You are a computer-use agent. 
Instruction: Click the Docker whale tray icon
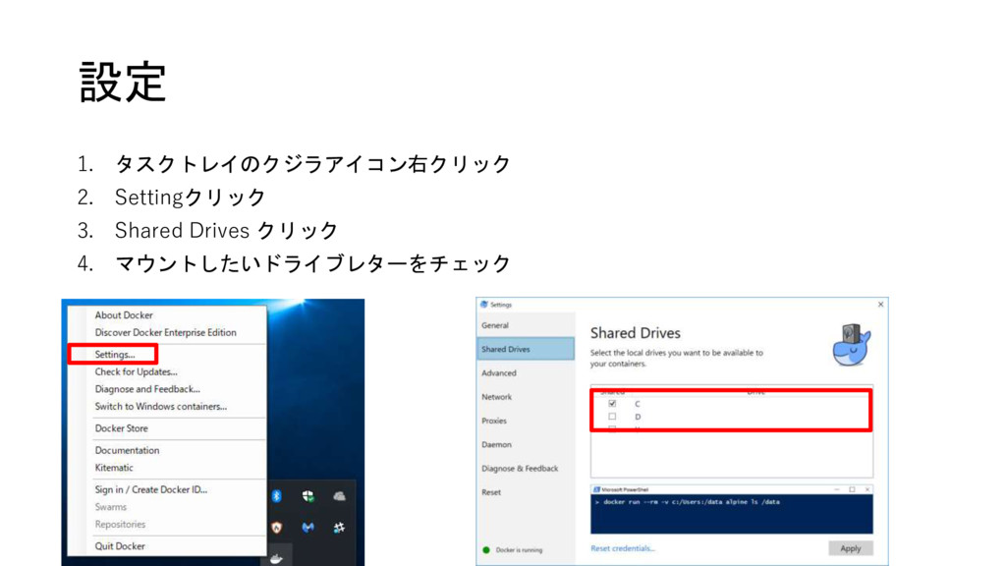276,559
